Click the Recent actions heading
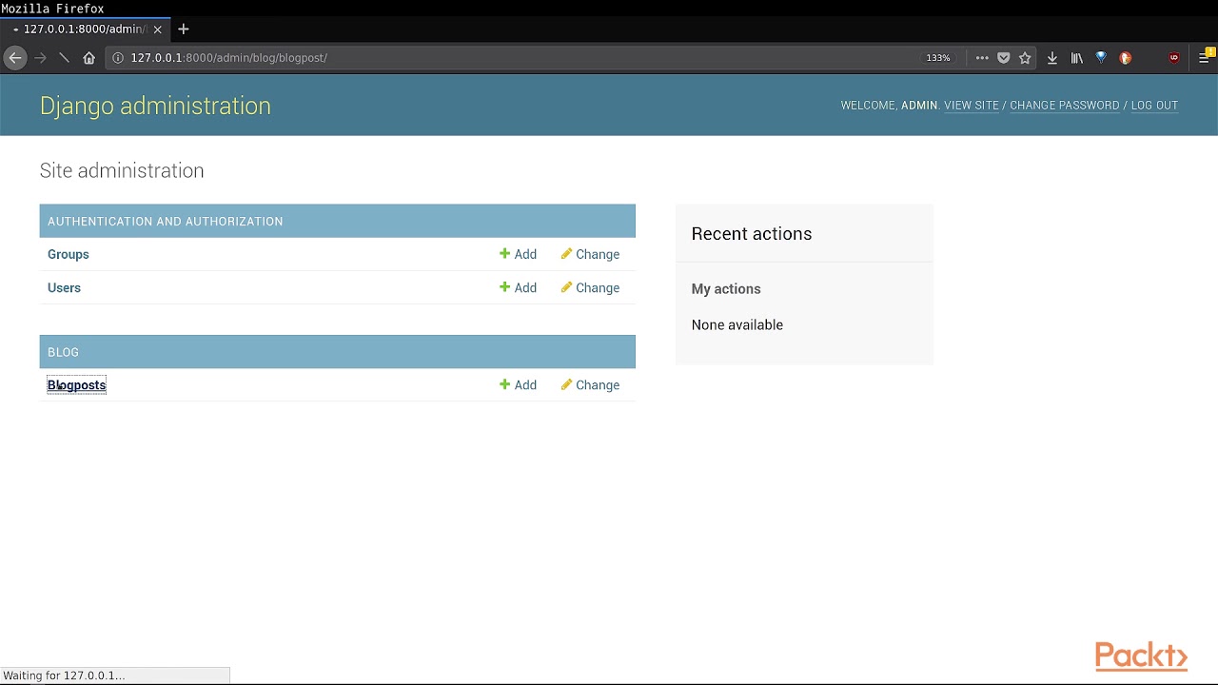Screen dimensions: 1218x685 click(x=752, y=234)
